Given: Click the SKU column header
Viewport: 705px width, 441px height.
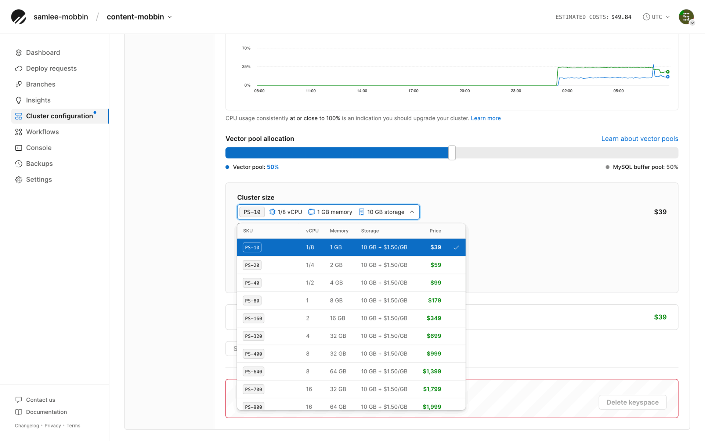Looking at the screenshot, I should pyautogui.click(x=248, y=231).
